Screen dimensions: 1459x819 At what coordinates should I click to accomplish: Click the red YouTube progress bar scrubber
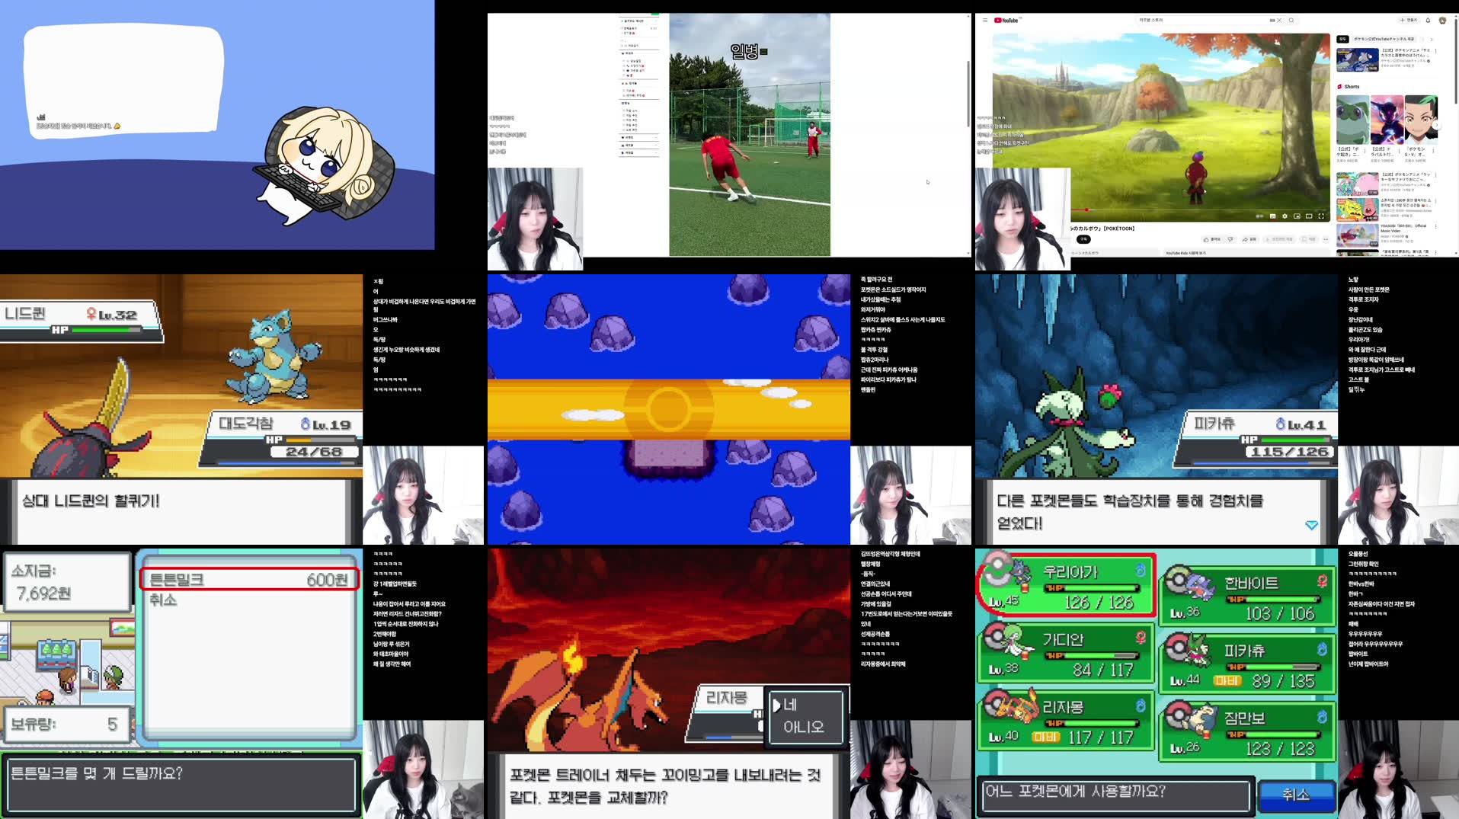[x=1086, y=210]
